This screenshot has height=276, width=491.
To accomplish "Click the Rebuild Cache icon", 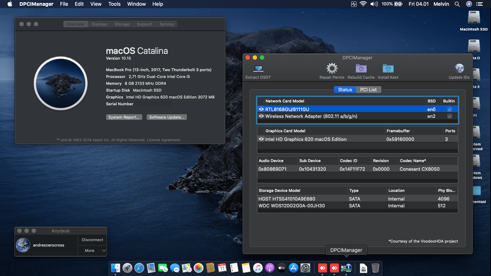I will click(361, 68).
